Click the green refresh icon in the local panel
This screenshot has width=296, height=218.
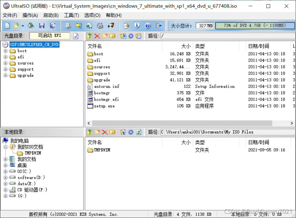pos(139,132)
